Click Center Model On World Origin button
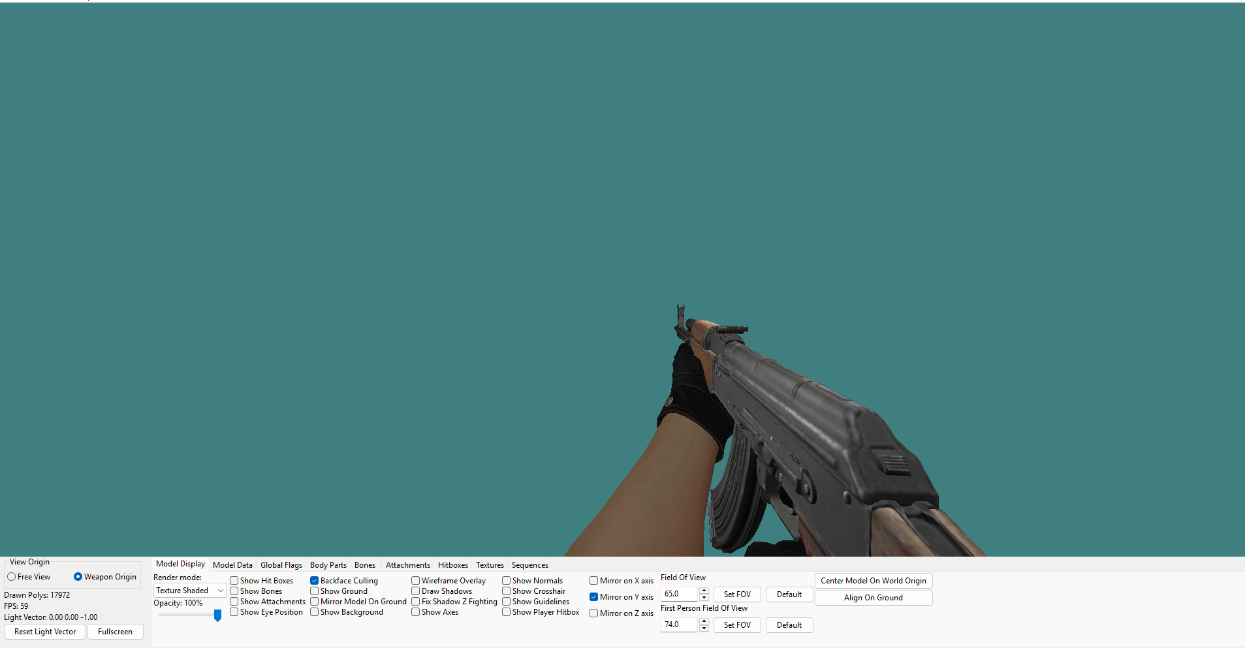 [x=874, y=581]
